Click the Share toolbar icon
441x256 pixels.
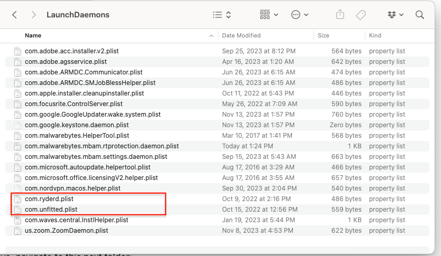[x=340, y=14]
